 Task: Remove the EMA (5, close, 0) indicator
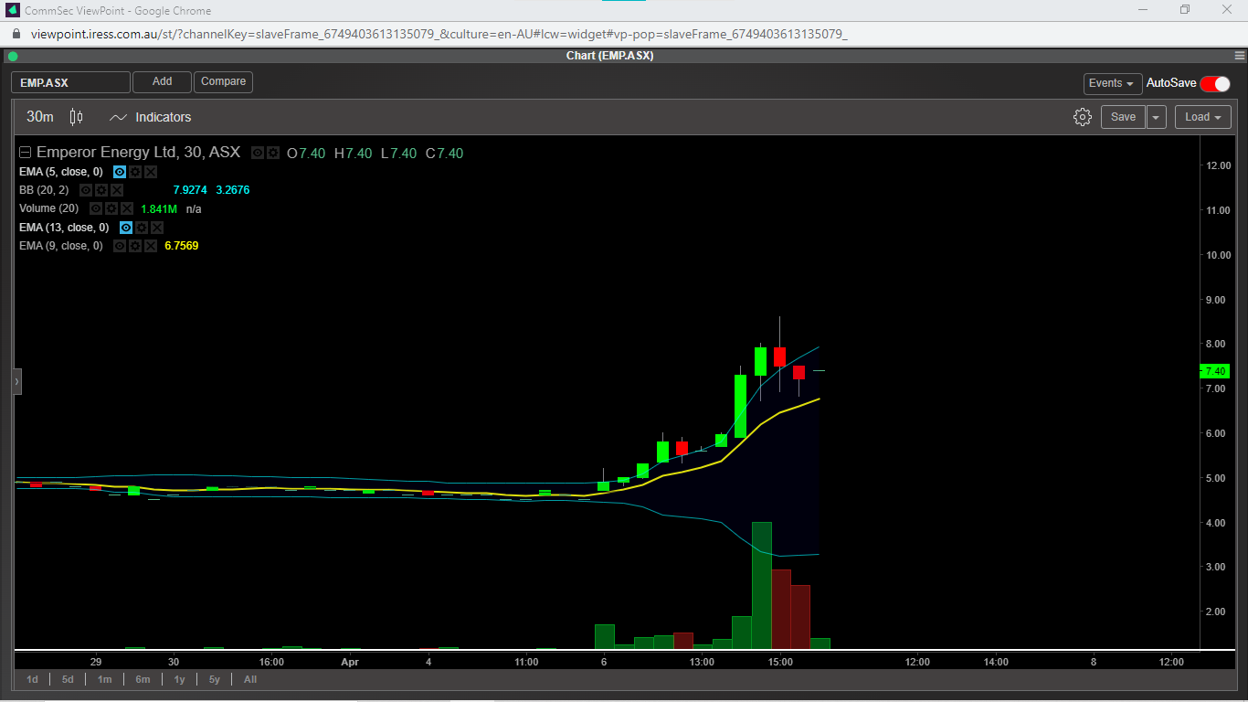coord(151,172)
